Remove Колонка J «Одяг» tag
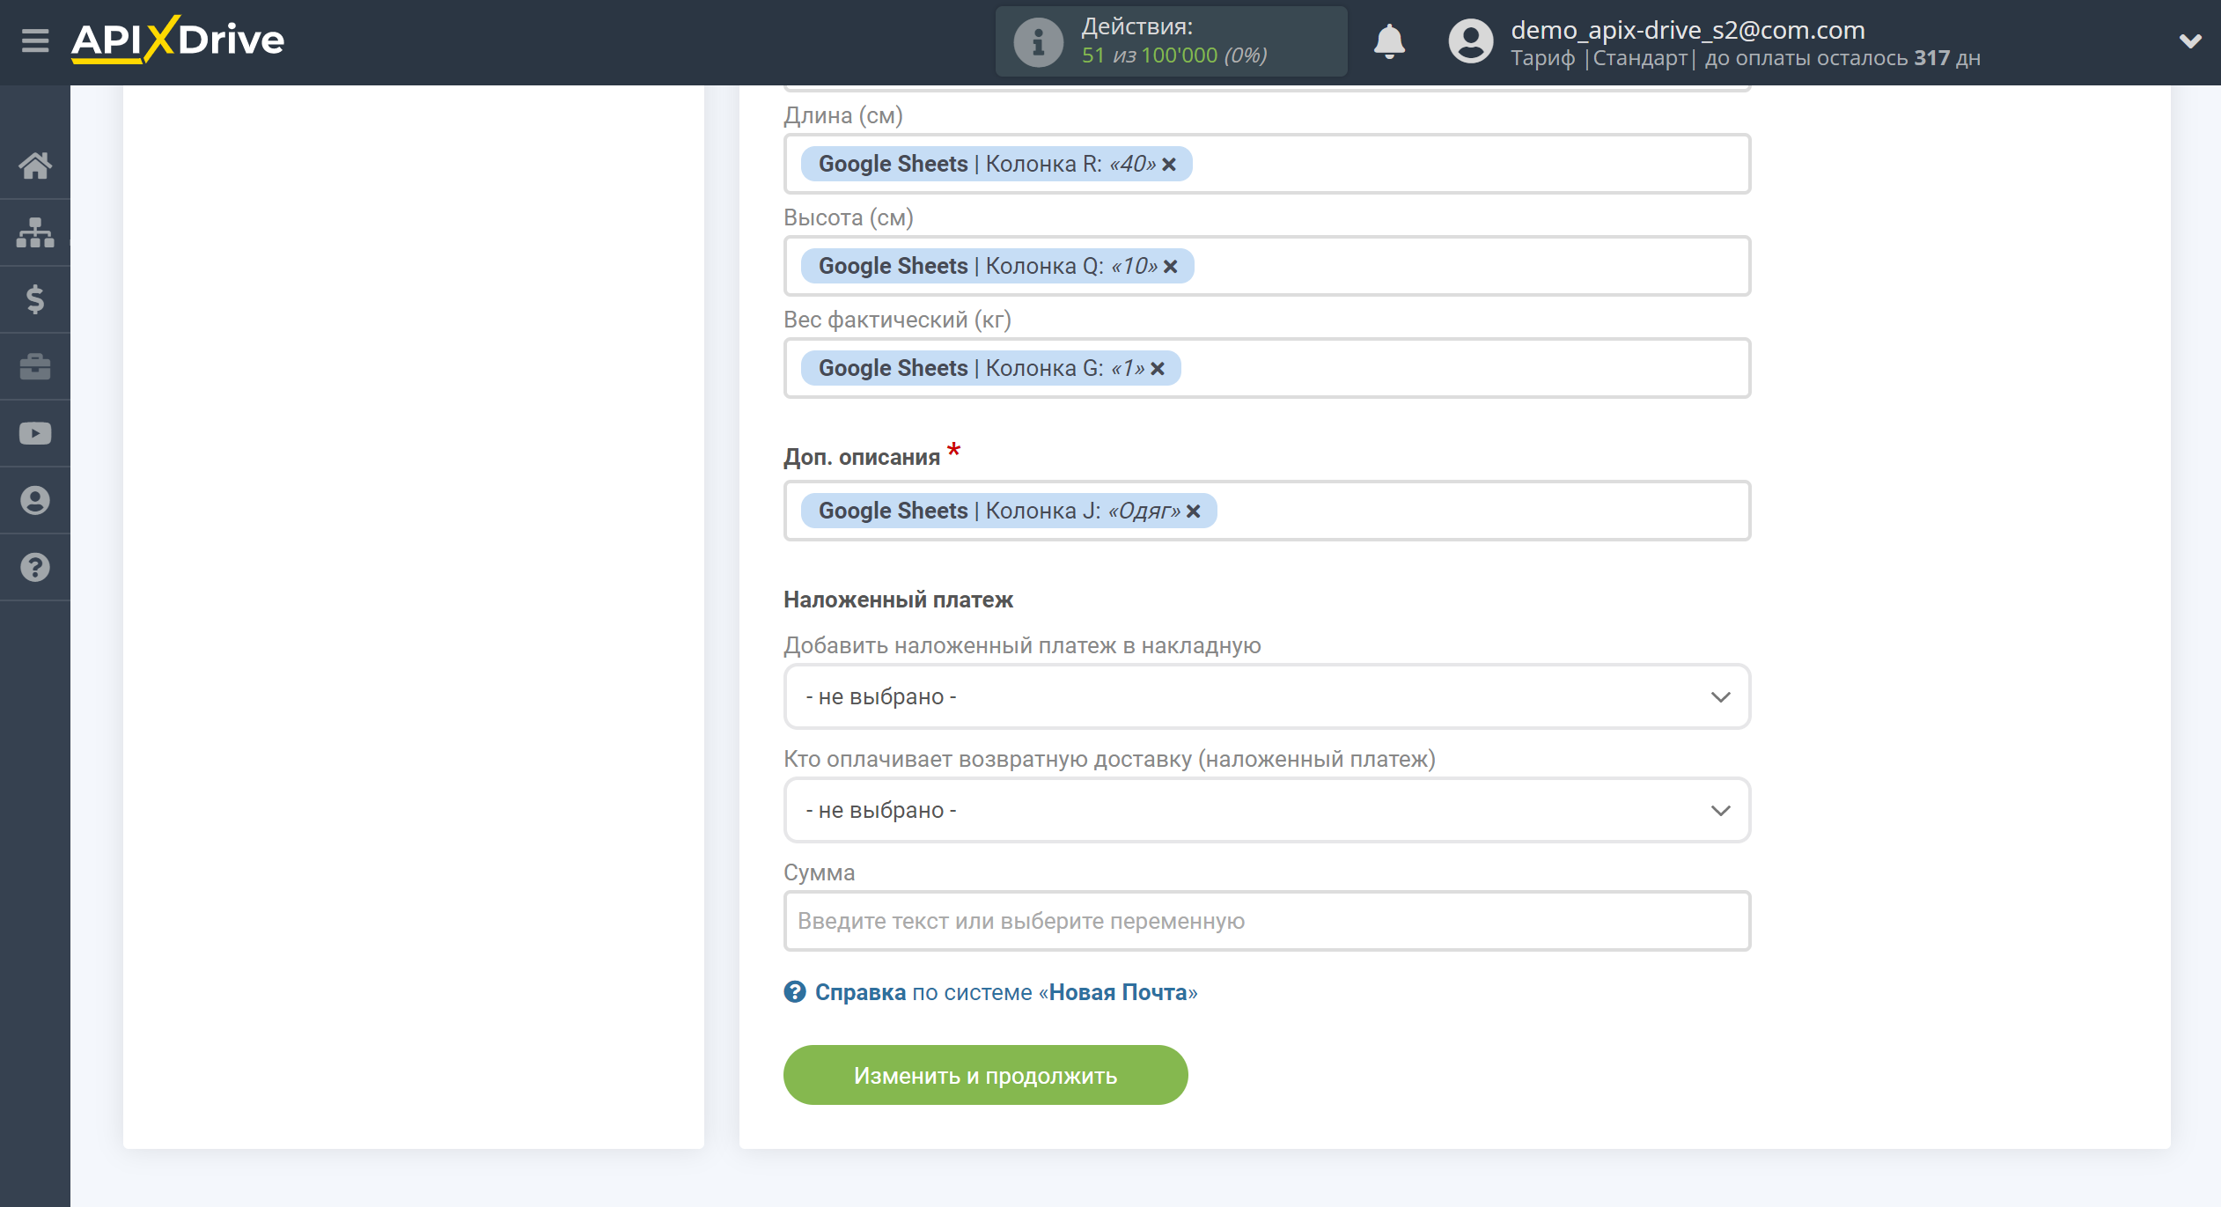2221x1207 pixels. click(1194, 512)
